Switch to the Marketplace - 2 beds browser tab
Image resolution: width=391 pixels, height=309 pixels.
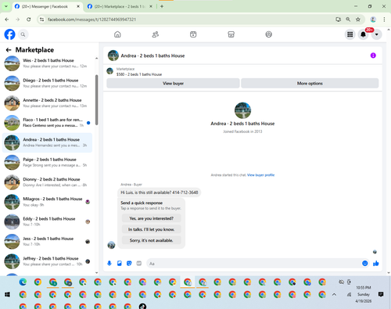(119, 6)
